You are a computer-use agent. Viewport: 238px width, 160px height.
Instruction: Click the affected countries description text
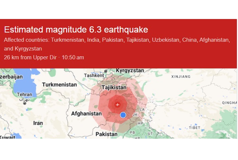coord(117,44)
